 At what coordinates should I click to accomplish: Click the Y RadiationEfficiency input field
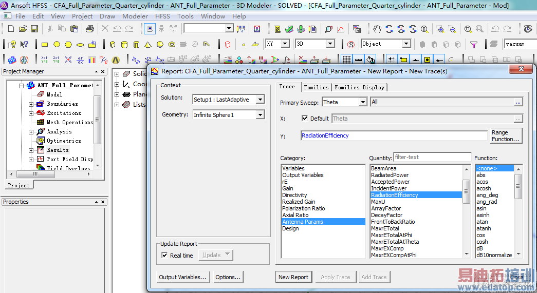pos(394,136)
